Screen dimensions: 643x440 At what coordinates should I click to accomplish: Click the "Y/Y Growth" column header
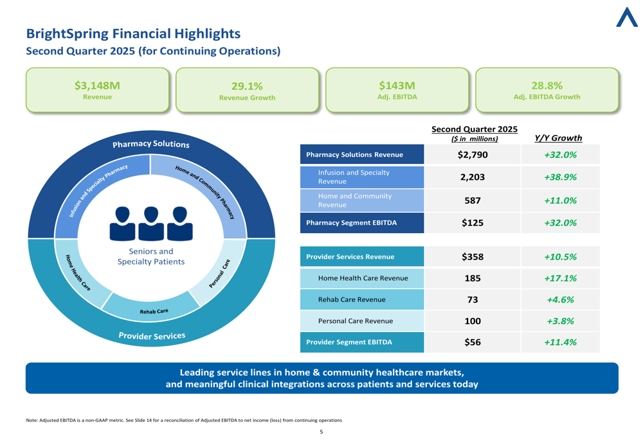tap(558, 137)
